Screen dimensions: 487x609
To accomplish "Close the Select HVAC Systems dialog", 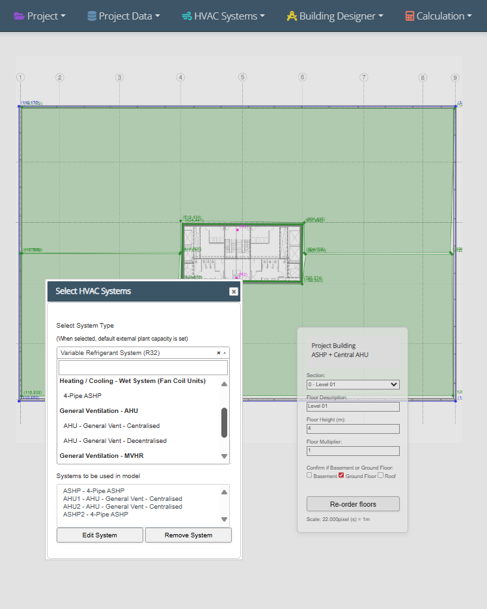I will [x=233, y=291].
